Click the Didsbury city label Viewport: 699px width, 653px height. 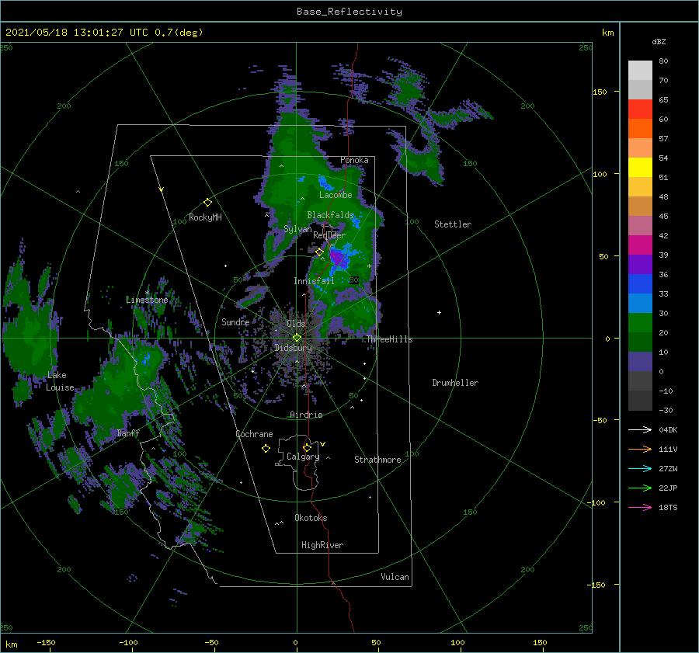pos(294,348)
